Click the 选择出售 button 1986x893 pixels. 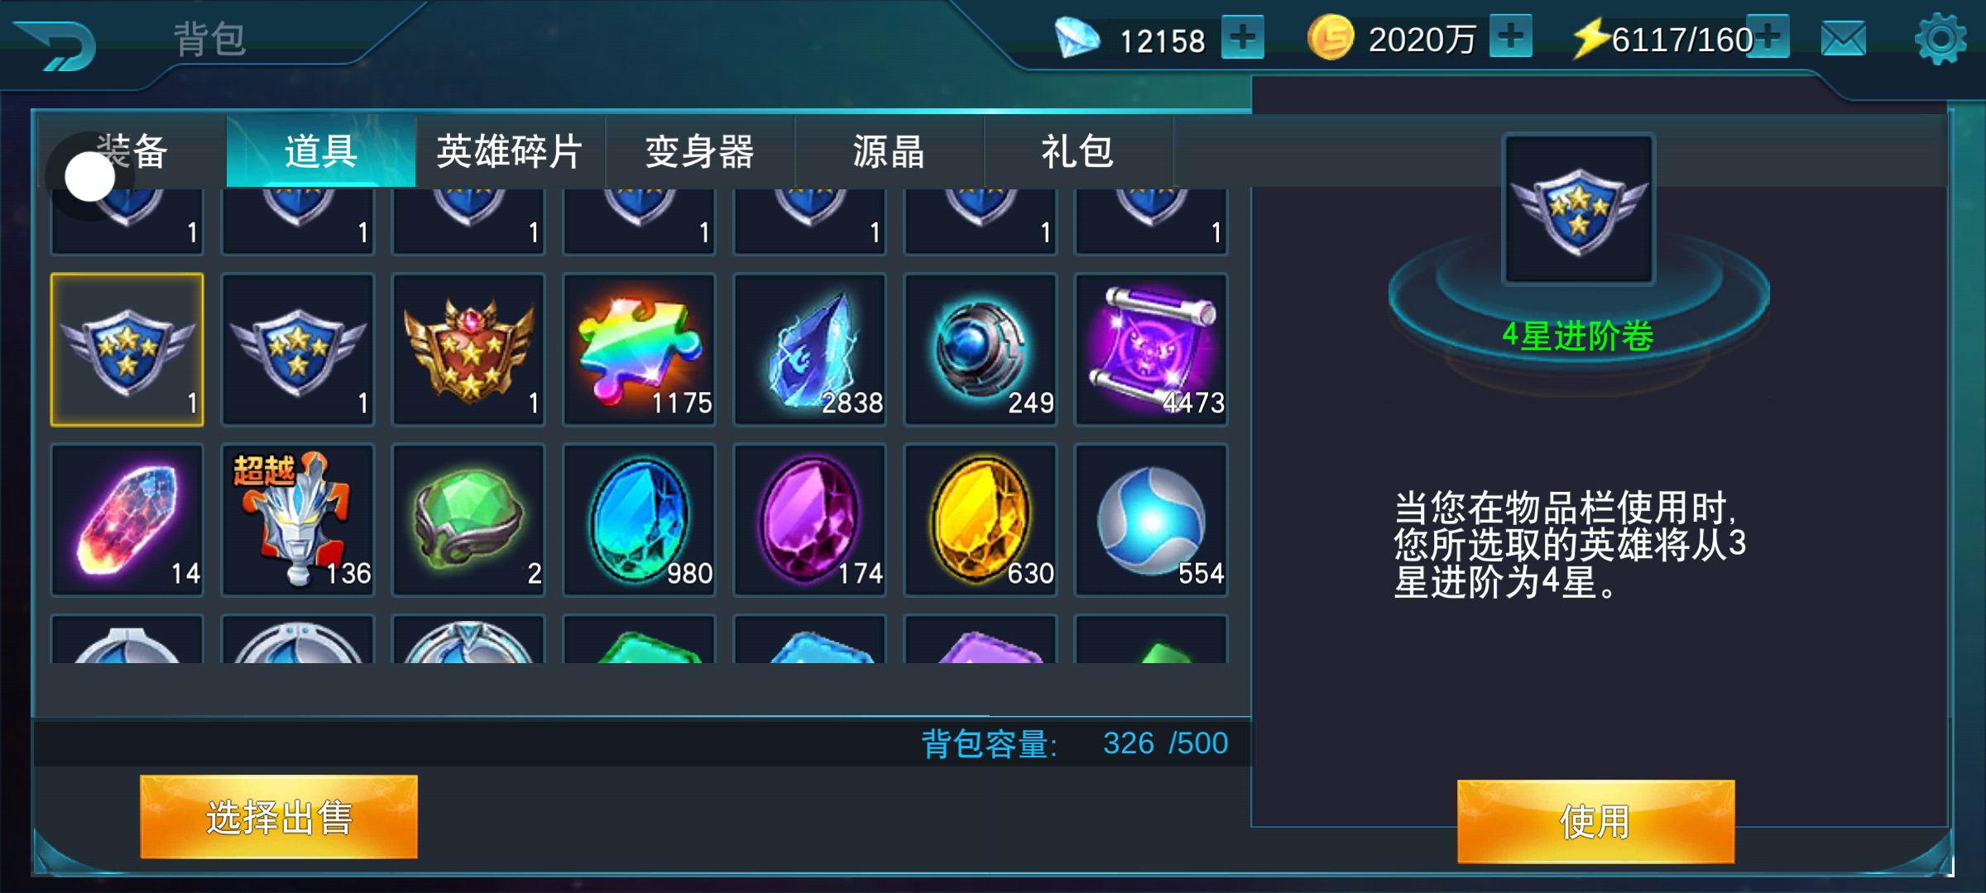(x=279, y=817)
